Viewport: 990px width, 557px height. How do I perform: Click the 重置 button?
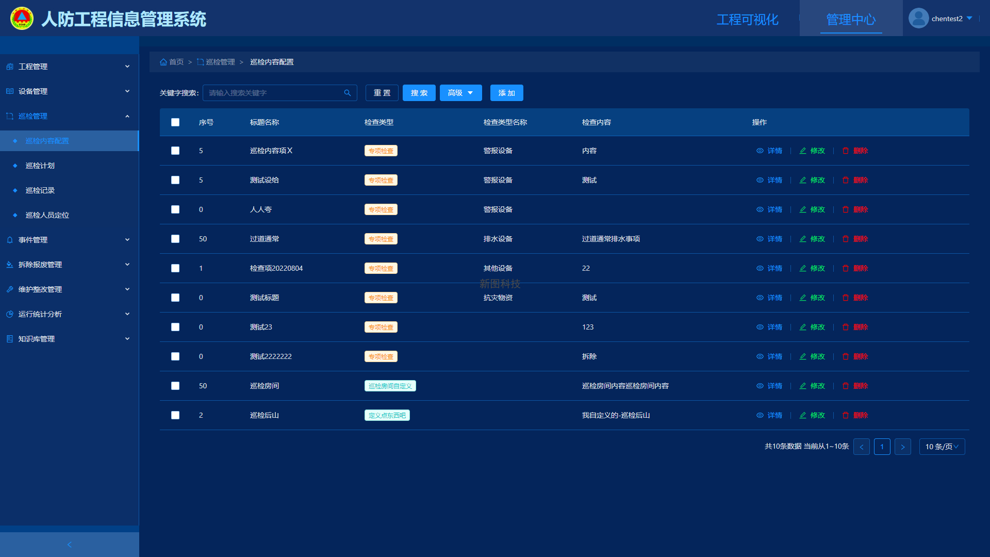point(382,93)
